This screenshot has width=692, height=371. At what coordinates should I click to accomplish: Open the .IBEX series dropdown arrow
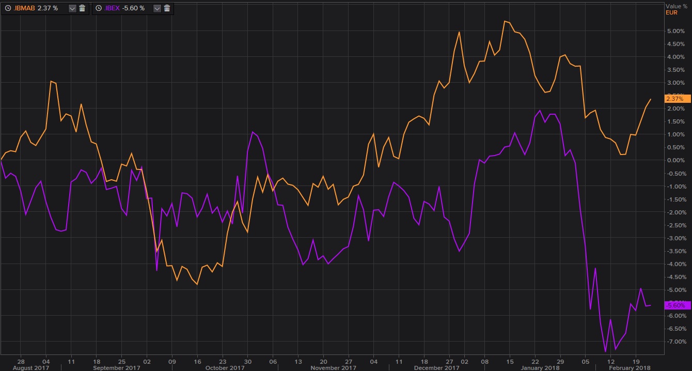pos(156,8)
